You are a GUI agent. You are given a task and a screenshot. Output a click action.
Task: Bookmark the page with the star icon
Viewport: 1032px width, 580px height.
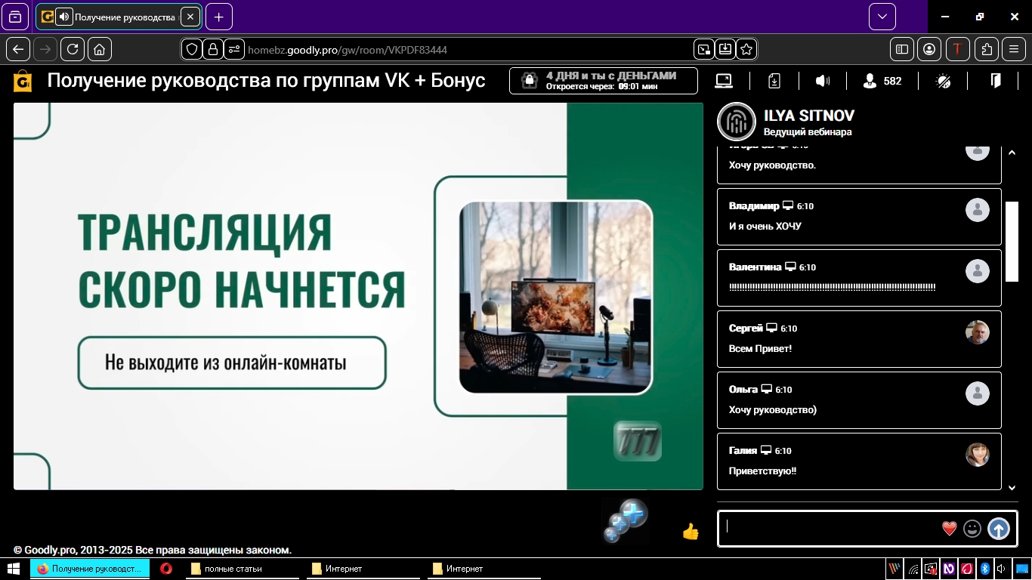point(746,49)
